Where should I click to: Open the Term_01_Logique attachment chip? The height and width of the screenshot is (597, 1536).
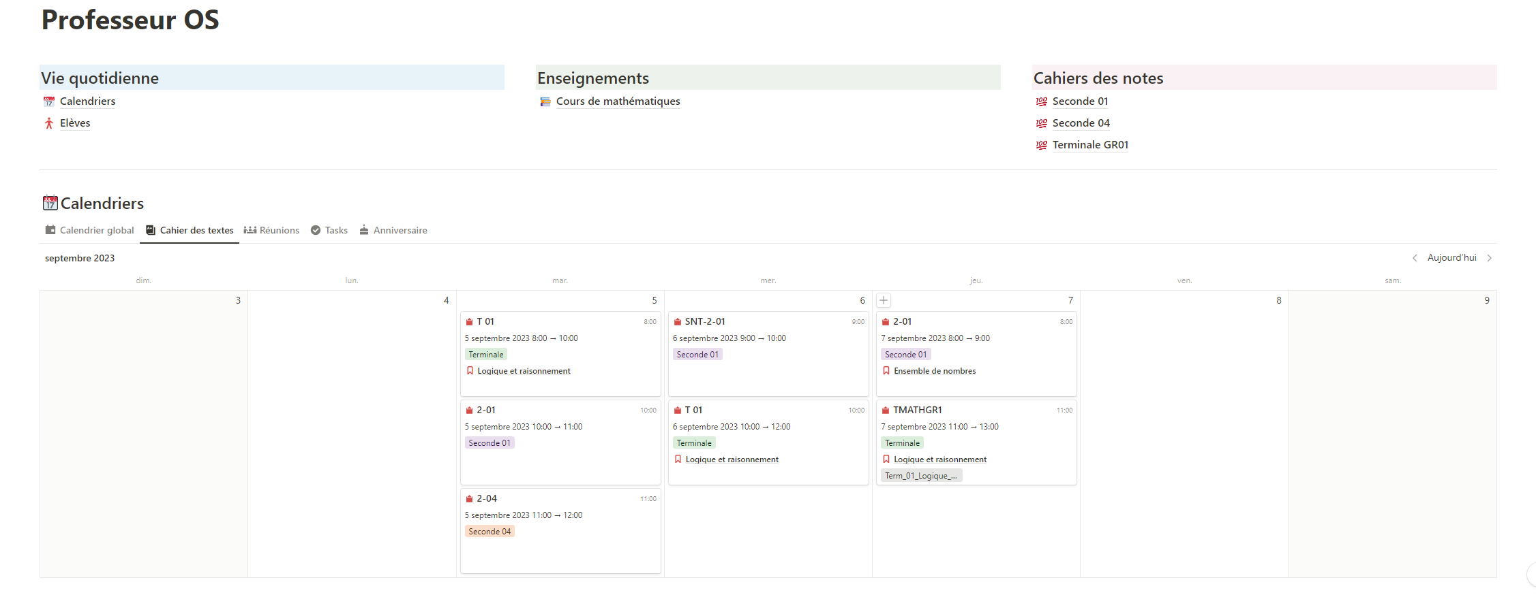920,476
